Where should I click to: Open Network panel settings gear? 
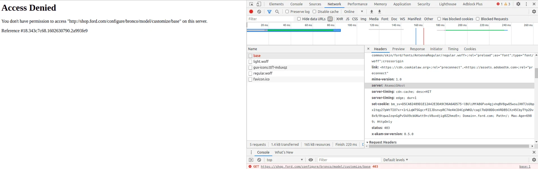tap(534, 12)
